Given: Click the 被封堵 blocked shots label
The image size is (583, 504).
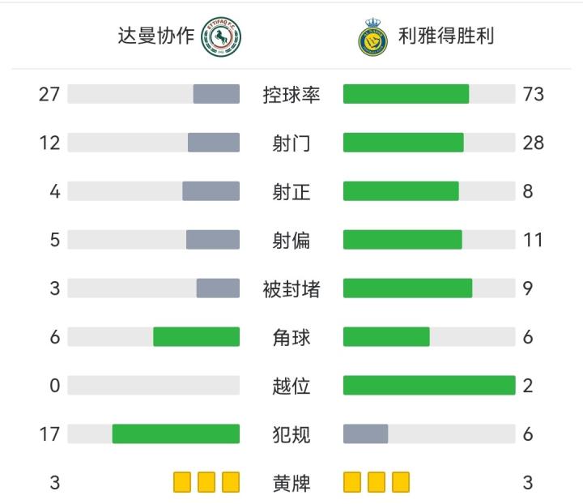Looking at the screenshot, I should pos(291,288).
